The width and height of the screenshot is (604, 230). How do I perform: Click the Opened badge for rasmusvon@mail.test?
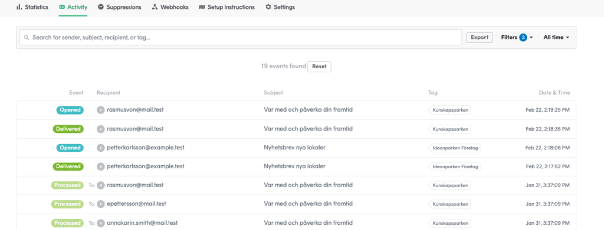(70, 110)
